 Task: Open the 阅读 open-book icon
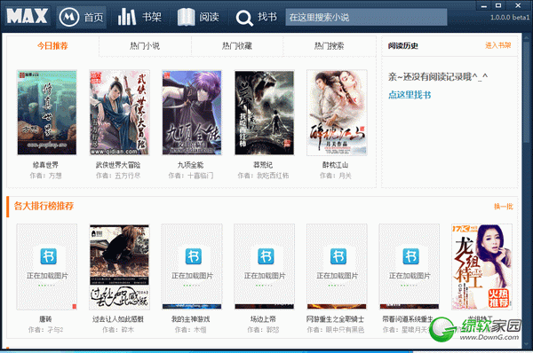point(186,17)
